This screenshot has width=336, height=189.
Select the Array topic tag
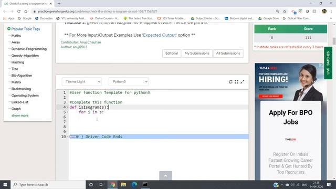point(16,42)
